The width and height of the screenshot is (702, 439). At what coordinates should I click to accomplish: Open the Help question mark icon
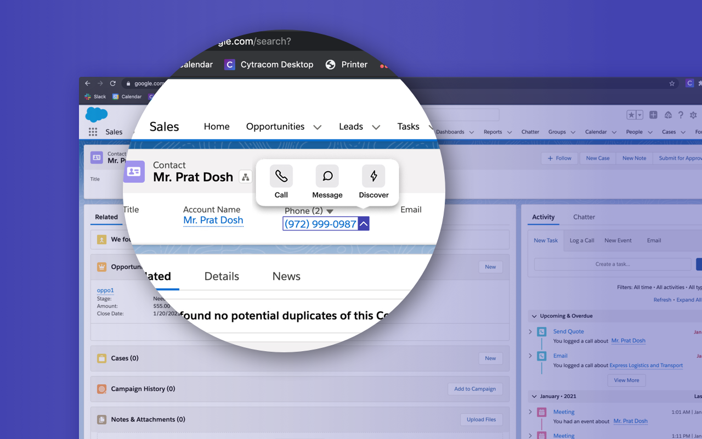pos(680,114)
